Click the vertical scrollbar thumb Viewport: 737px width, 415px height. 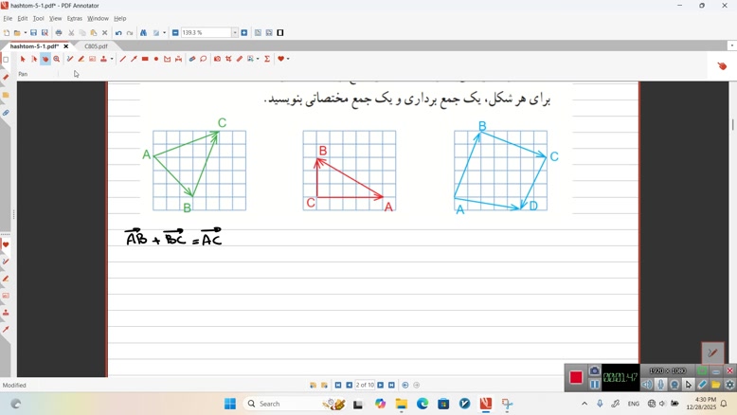[732, 125]
